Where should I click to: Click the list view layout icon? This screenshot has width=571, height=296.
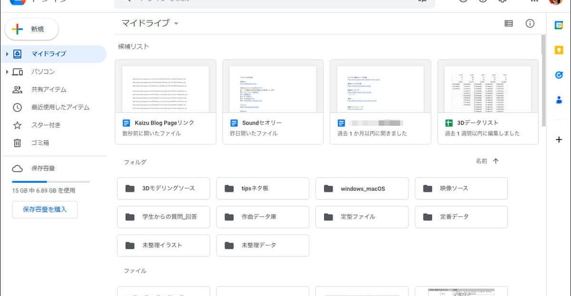pos(509,23)
